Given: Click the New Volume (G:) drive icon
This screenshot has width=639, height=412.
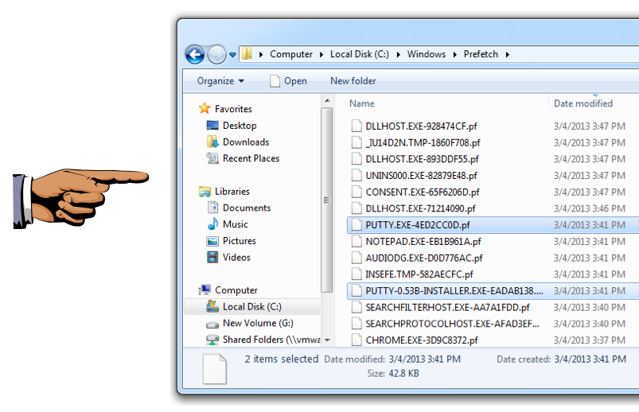Looking at the screenshot, I should point(212,325).
